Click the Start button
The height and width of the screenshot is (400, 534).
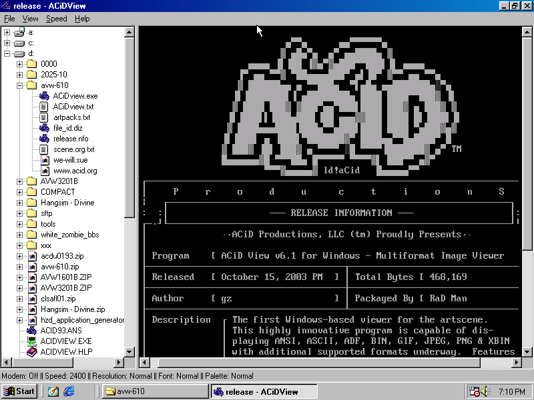pos(19,391)
